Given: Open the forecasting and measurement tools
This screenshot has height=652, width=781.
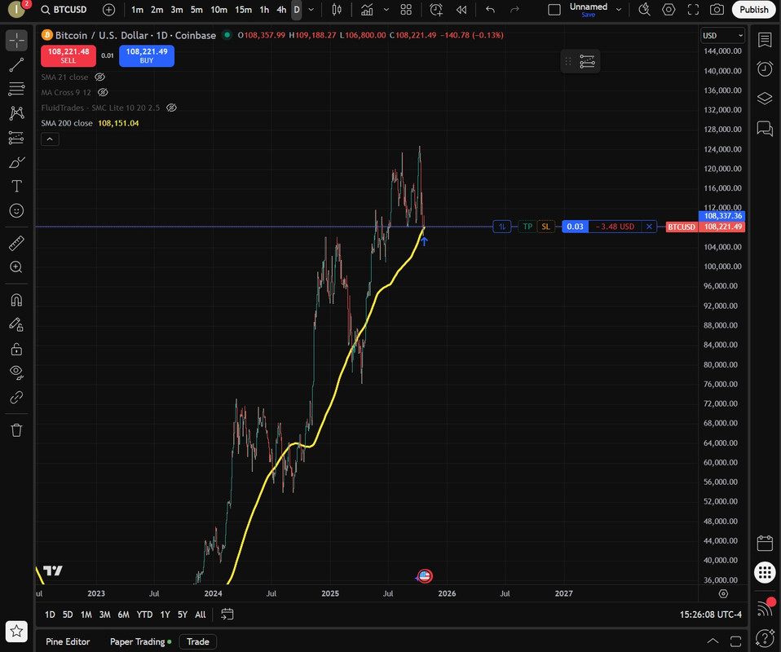Looking at the screenshot, I should point(16,138).
